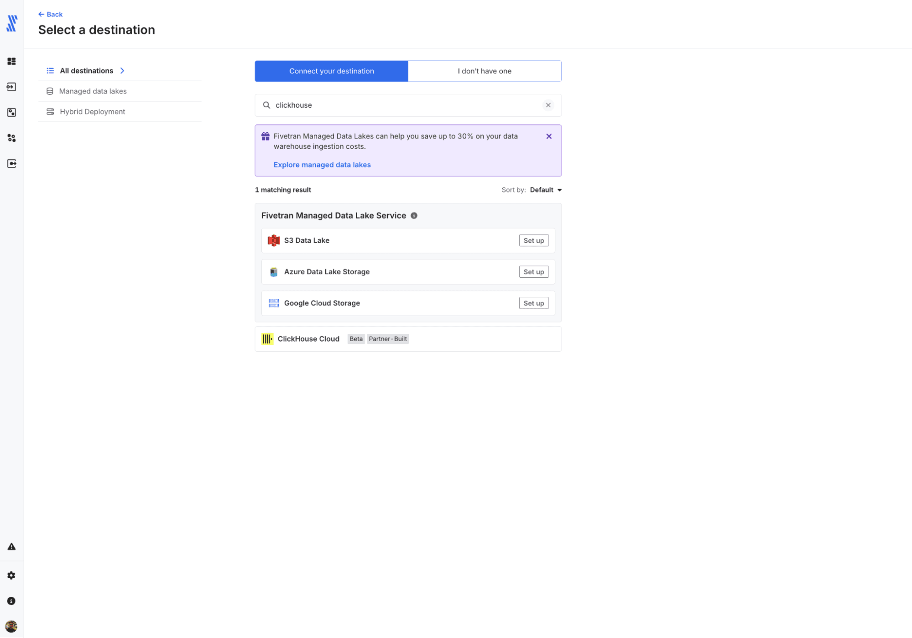Open account settings gear icon
The width and height of the screenshot is (912, 638).
tap(12, 576)
